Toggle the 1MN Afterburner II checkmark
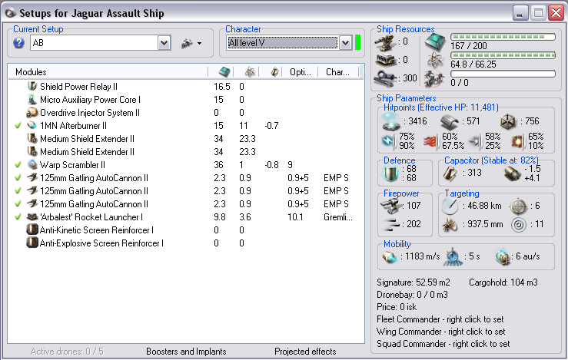The image size is (568, 360). [x=18, y=126]
